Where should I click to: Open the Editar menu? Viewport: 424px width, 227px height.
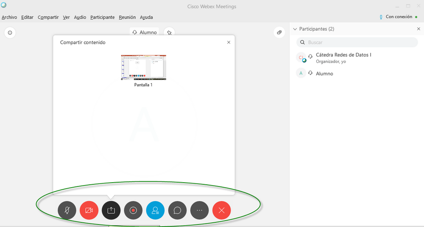tap(27, 17)
